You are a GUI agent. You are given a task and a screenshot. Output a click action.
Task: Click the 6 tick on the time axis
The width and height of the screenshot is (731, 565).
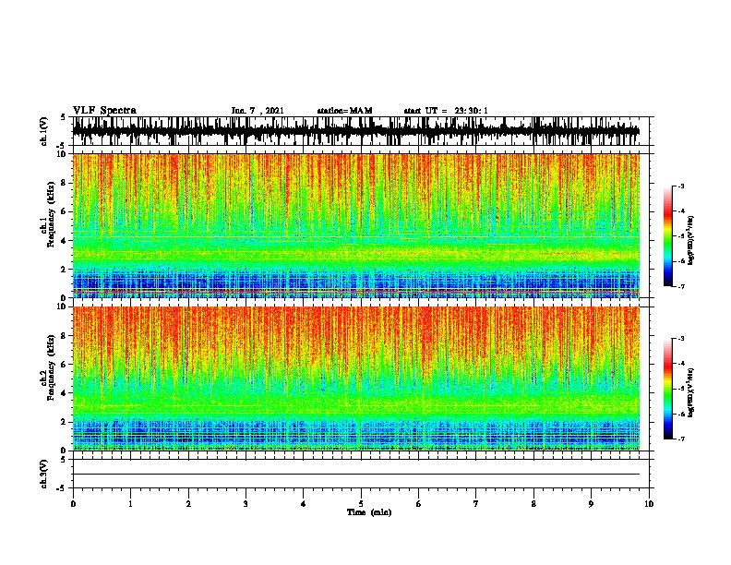point(419,504)
